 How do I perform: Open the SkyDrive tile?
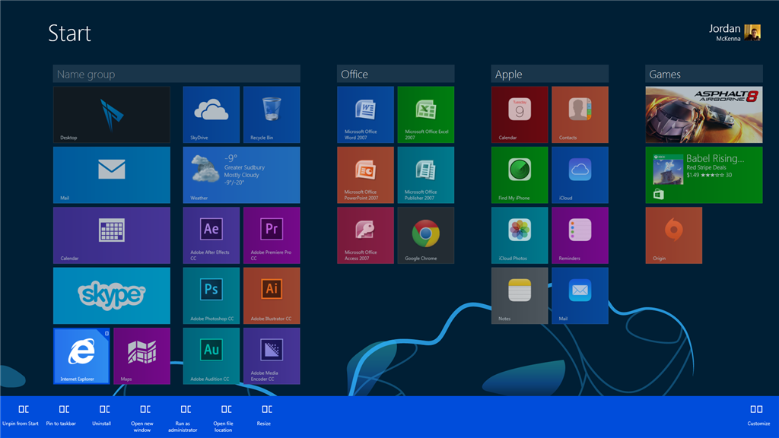click(211, 115)
